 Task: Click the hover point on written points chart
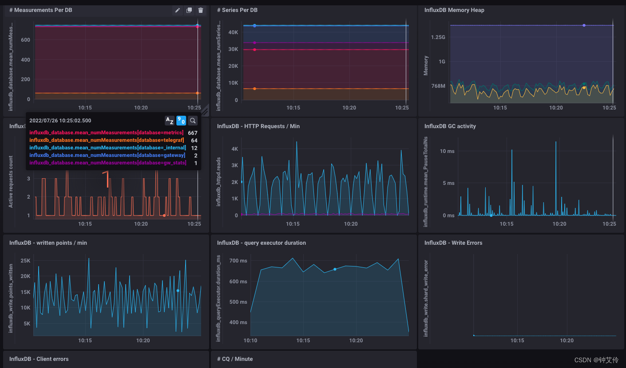178,290
